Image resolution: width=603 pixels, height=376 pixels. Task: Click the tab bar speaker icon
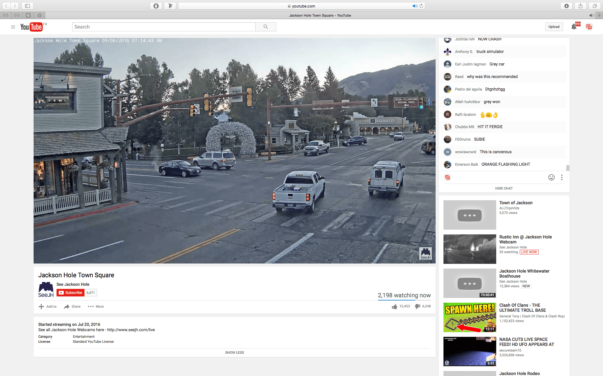tap(591, 15)
